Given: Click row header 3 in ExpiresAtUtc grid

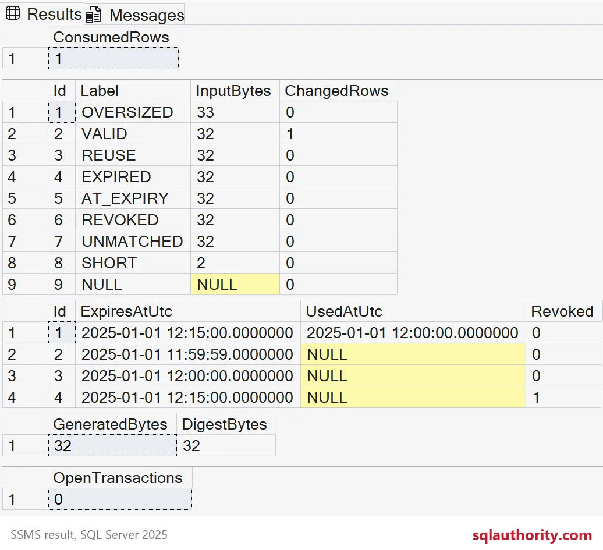Looking at the screenshot, I should (x=25, y=376).
